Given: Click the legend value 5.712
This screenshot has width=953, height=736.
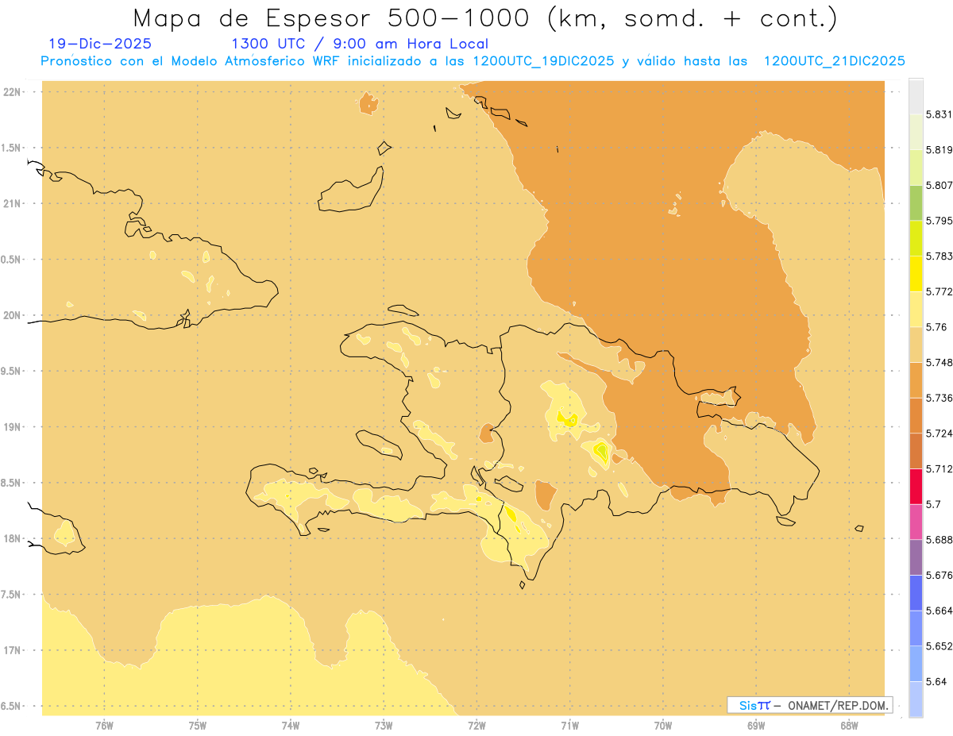Looking at the screenshot, I should 939,468.
